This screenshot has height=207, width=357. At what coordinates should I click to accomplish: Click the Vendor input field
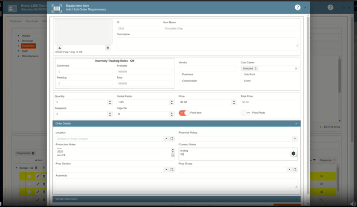tap(208, 68)
